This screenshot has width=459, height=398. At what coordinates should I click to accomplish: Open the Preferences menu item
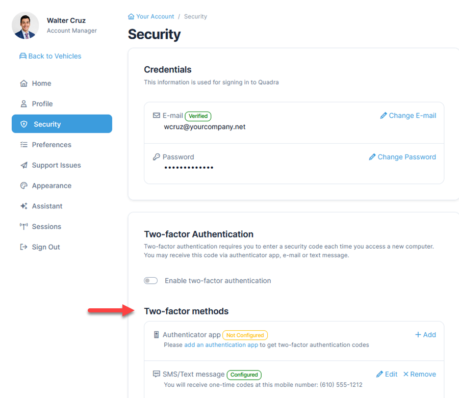[52, 145]
